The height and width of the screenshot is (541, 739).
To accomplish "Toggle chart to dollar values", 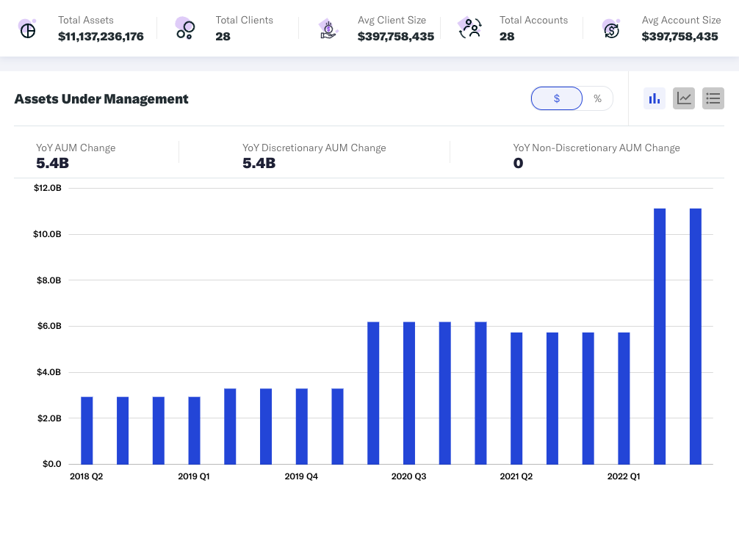I will [557, 98].
